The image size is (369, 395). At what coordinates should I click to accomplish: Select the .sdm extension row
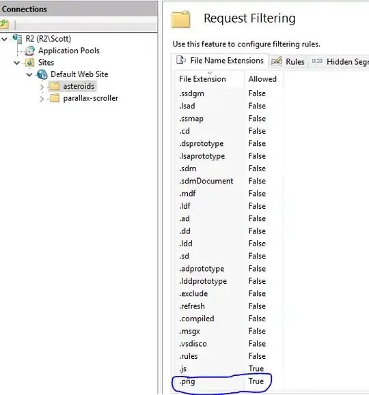point(228,169)
